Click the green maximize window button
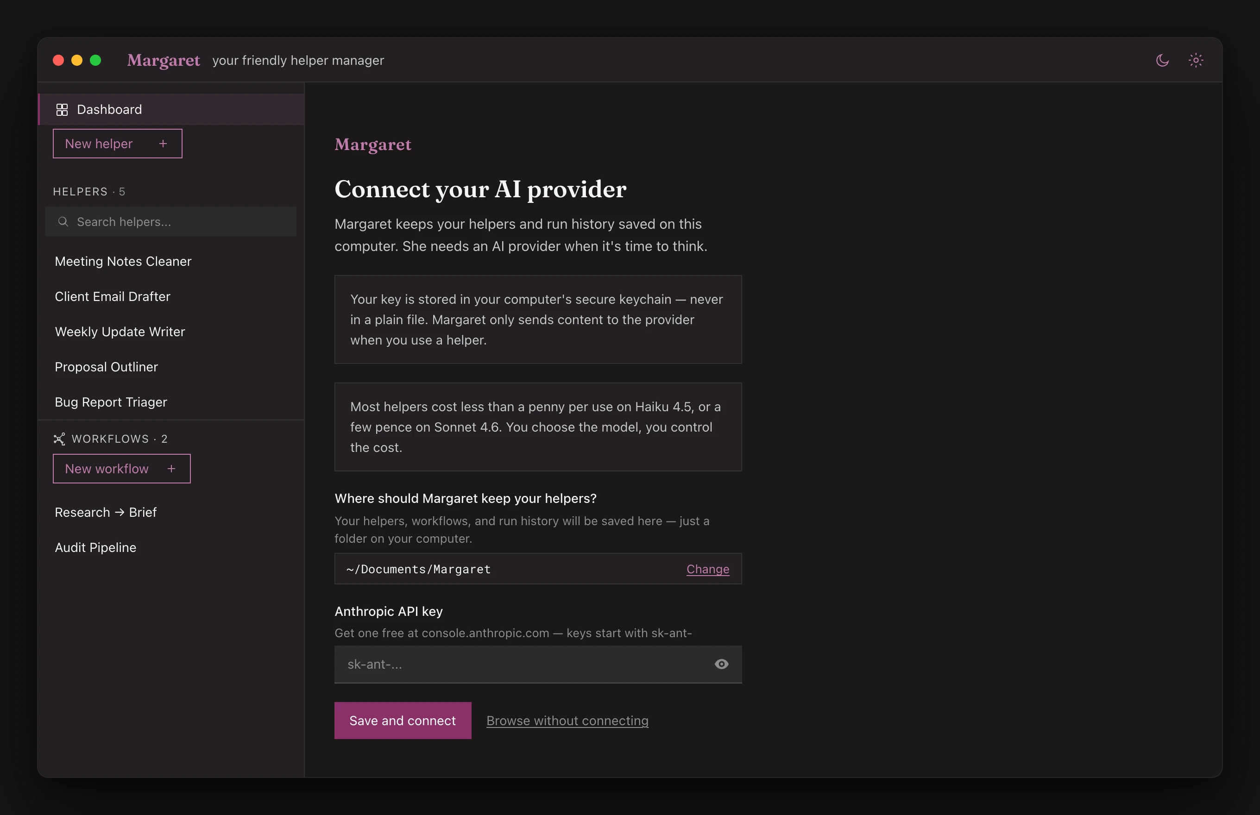This screenshot has width=1260, height=815. click(x=95, y=60)
